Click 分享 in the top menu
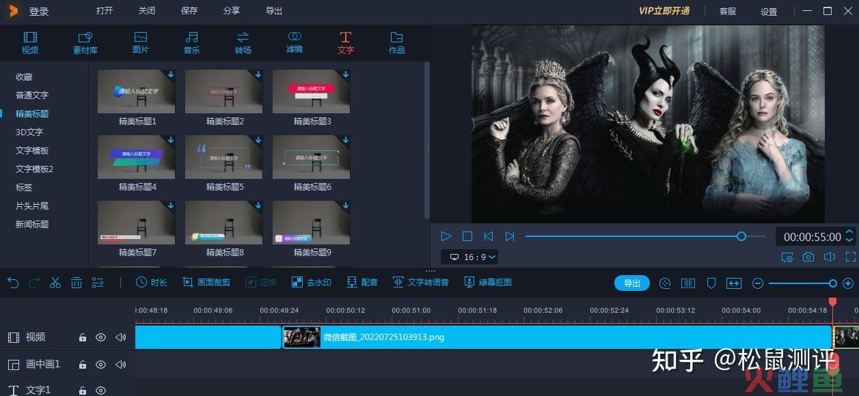The width and height of the screenshot is (859, 396). pyautogui.click(x=232, y=11)
